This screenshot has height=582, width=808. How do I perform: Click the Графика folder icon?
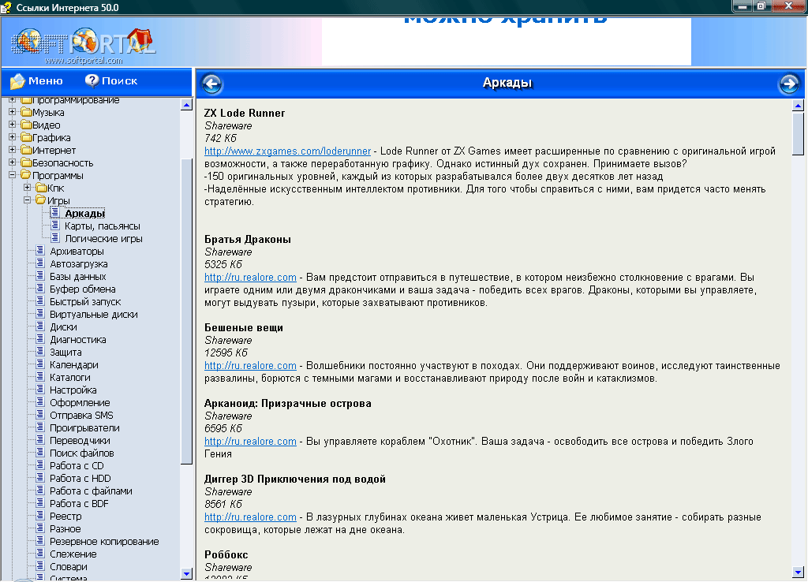pos(26,137)
